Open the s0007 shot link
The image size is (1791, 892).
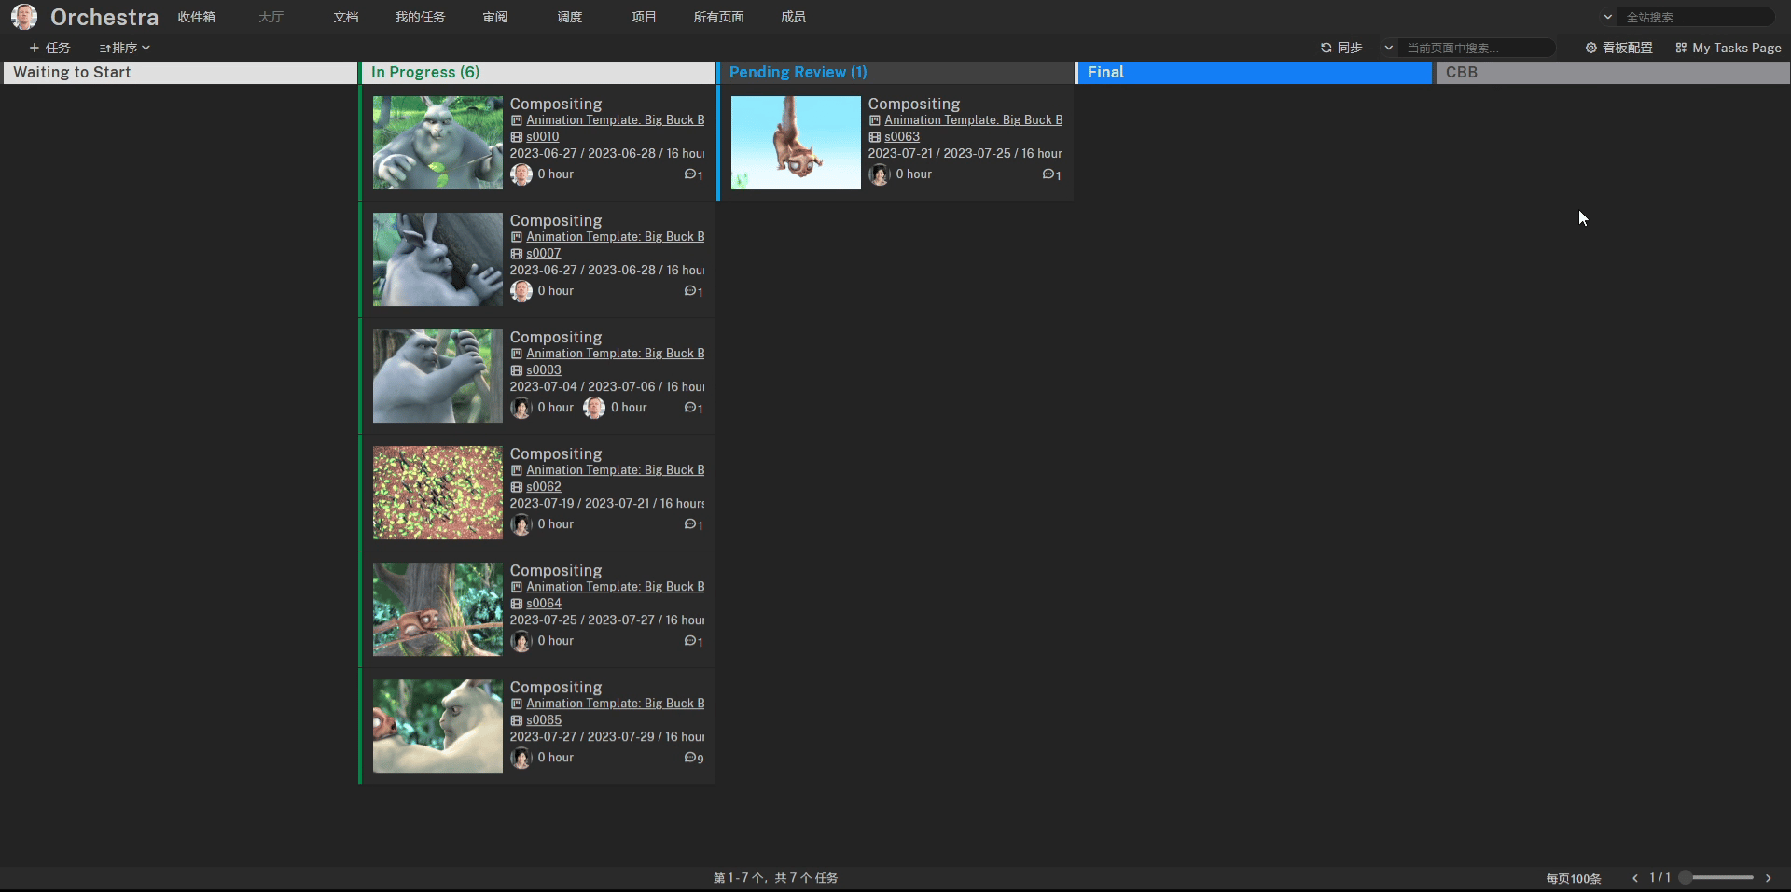click(x=544, y=254)
